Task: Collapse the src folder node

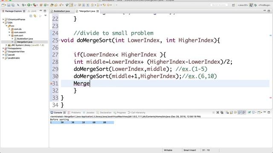Action: (x=6, y=26)
